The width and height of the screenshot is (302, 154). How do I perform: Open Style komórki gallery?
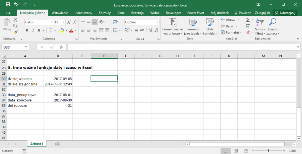pos(210,27)
